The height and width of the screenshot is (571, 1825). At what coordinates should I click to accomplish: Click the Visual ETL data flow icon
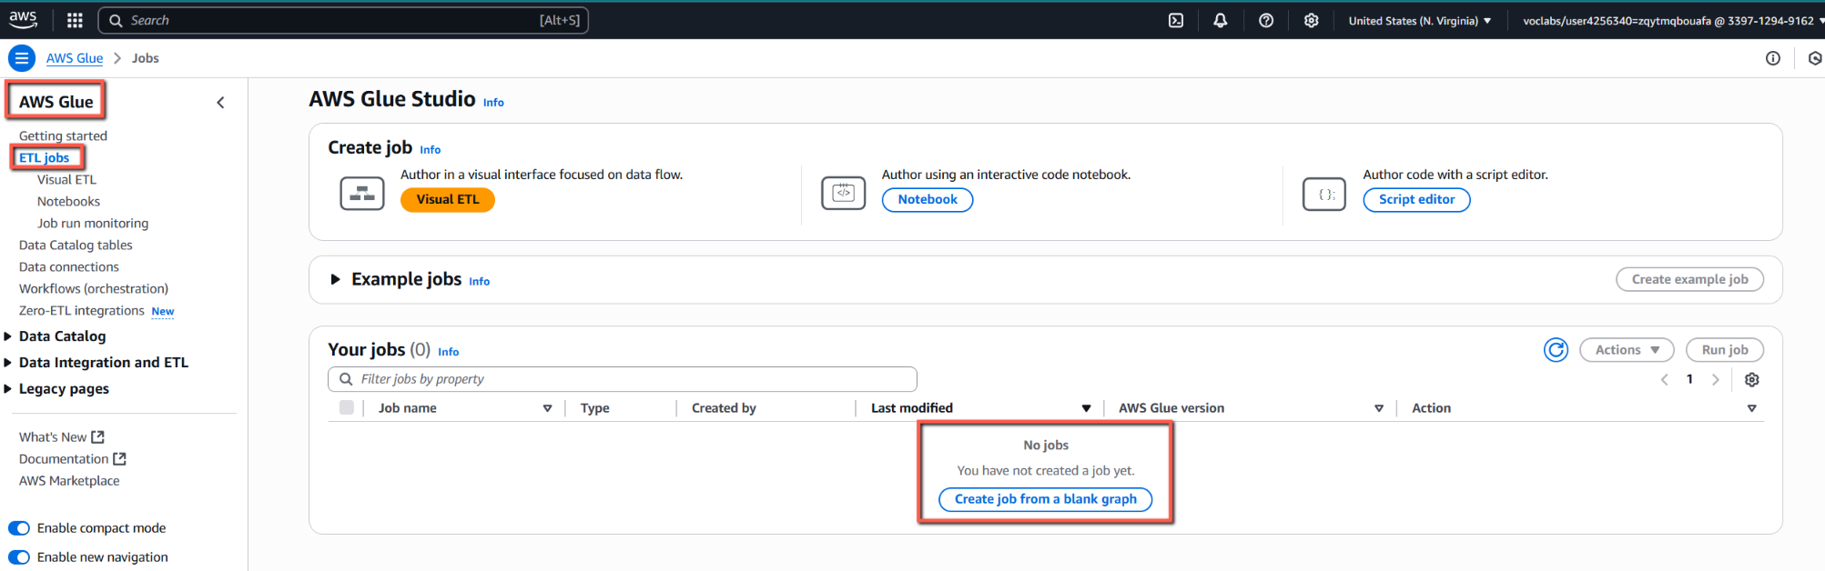pyautogui.click(x=362, y=194)
